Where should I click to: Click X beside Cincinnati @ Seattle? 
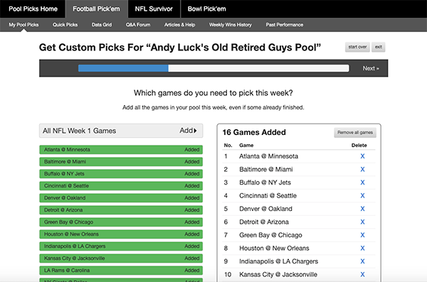click(362, 195)
